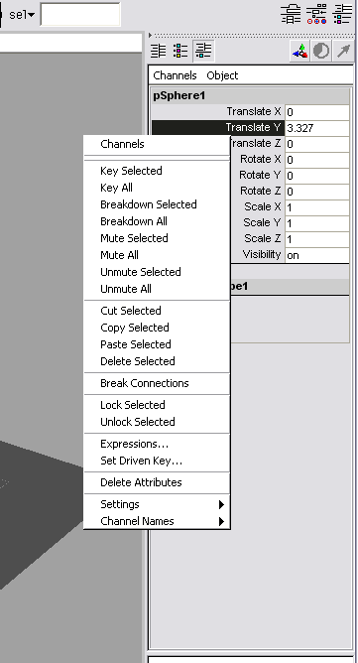Select the channel box only layout icon
Viewport: 358px width, 663px height.
tap(159, 51)
